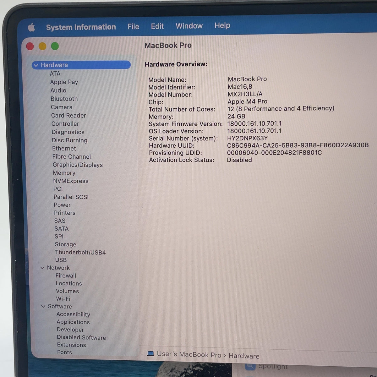Open the Help menu

pyautogui.click(x=222, y=25)
